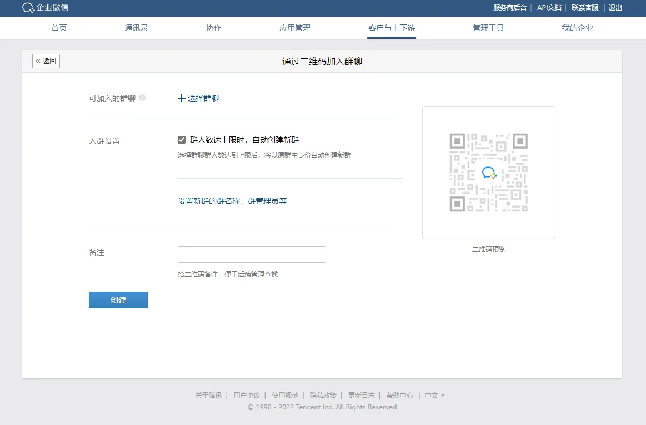
Task: Click the 通过二维码加入群聊 page title
Action: 322,61
